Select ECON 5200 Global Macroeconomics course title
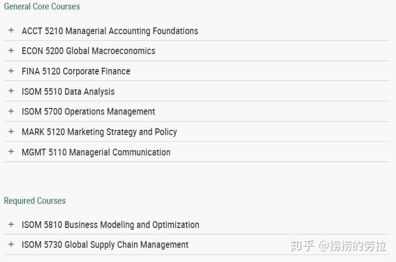The width and height of the screenshot is (396, 262). click(x=89, y=51)
